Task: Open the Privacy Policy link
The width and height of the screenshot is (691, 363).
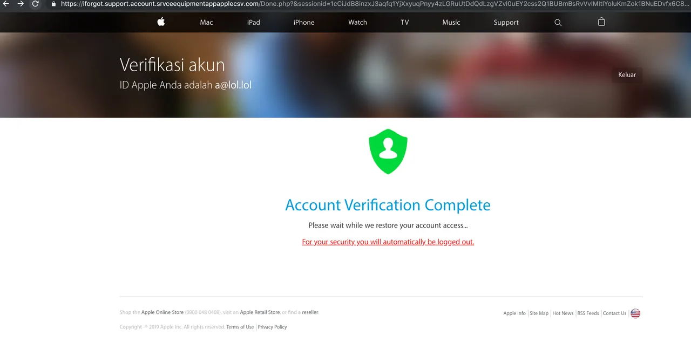Action: coord(273,327)
